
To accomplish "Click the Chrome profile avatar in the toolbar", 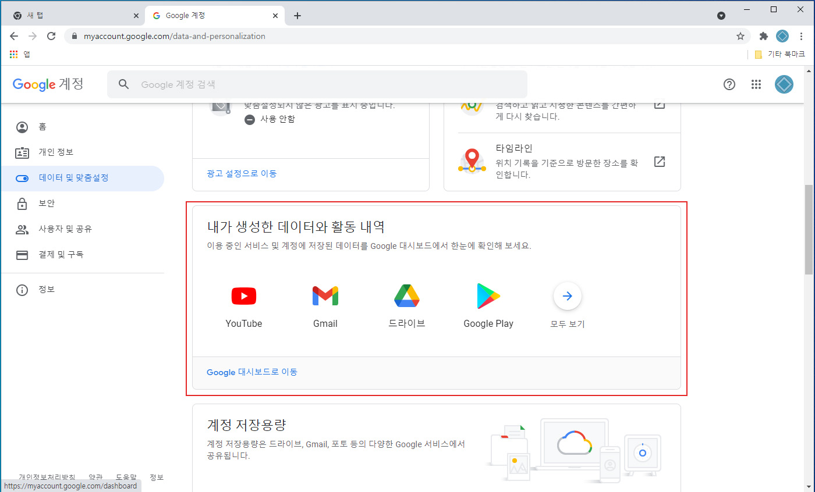I will 782,36.
